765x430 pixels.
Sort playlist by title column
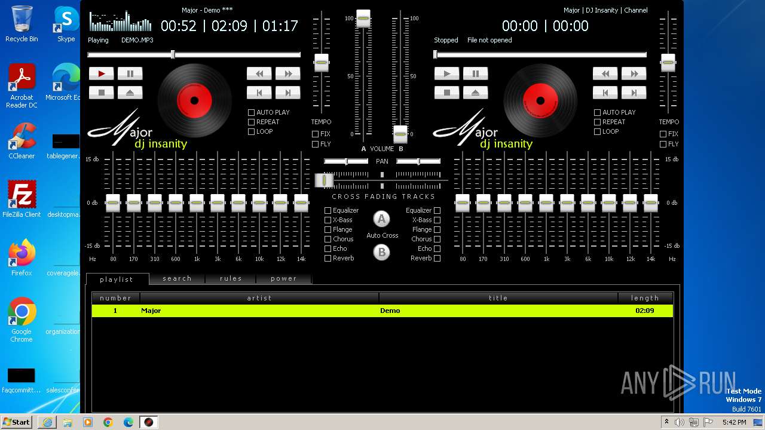coord(498,297)
